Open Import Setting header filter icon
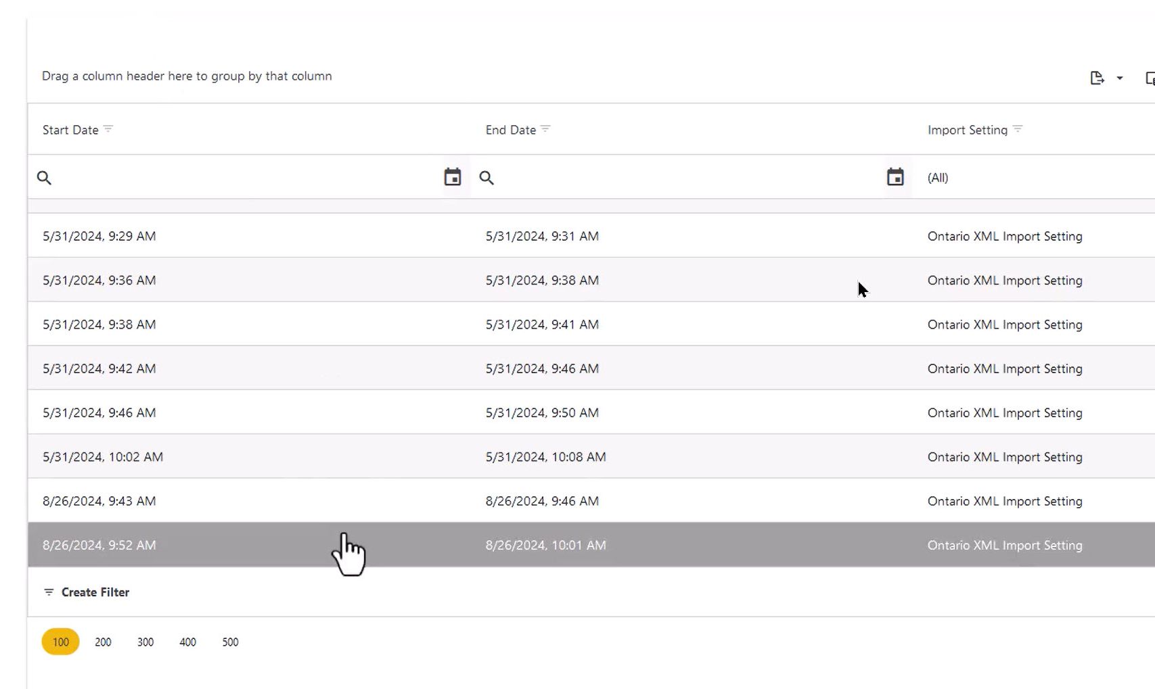The width and height of the screenshot is (1155, 689). (x=1018, y=129)
